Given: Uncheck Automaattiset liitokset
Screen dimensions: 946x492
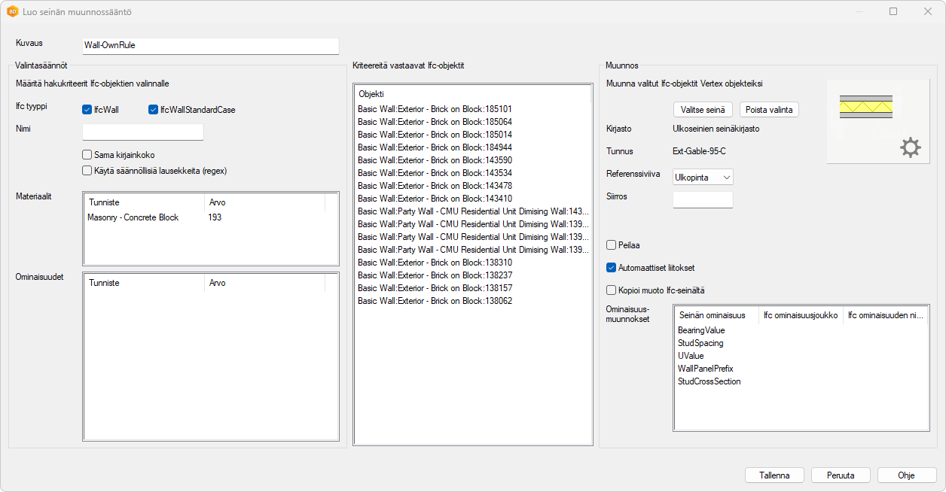Looking at the screenshot, I should pos(612,267).
